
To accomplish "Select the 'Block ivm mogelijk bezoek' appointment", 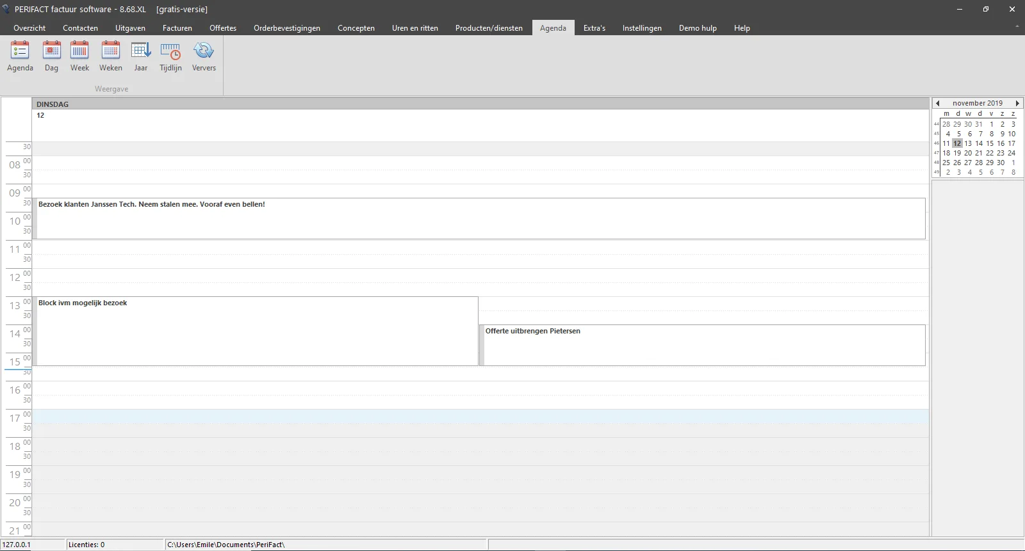I will click(256, 331).
